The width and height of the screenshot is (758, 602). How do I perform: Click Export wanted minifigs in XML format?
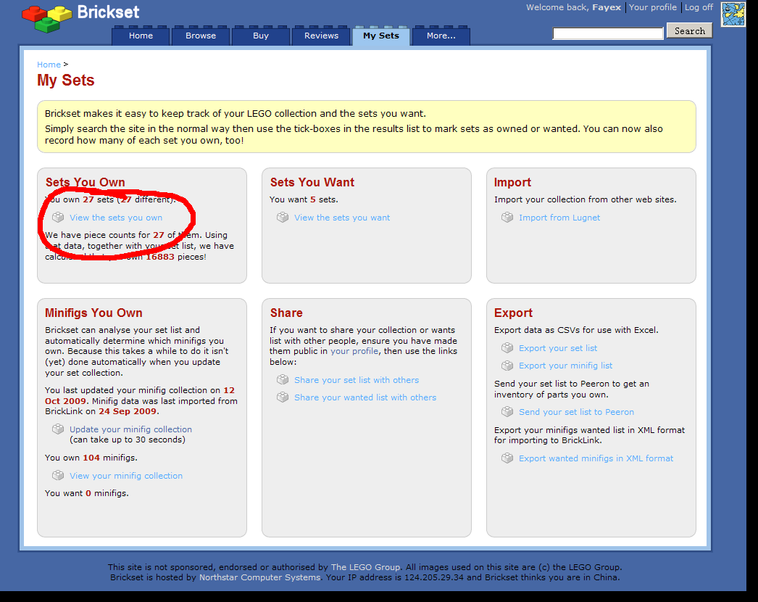596,458
